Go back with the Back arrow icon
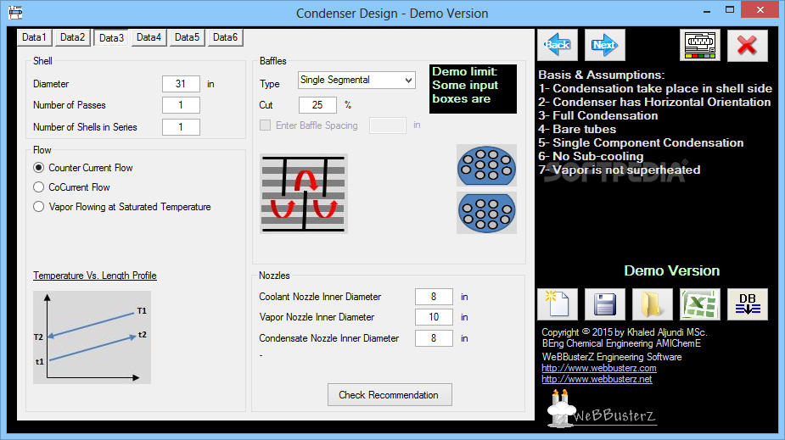This screenshot has width=785, height=440. tap(558, 45)
